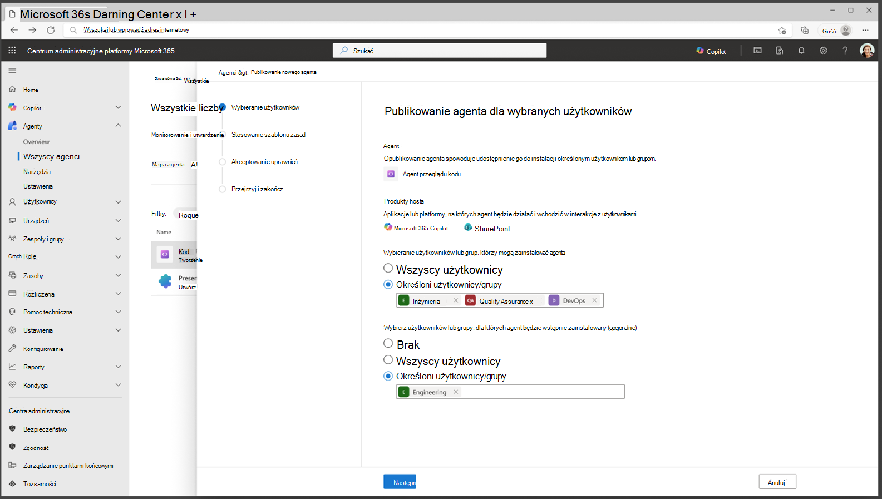Viewport: 882px width, 499px height.
Task: Open the browser collections icon
Action: click(805, 31)
